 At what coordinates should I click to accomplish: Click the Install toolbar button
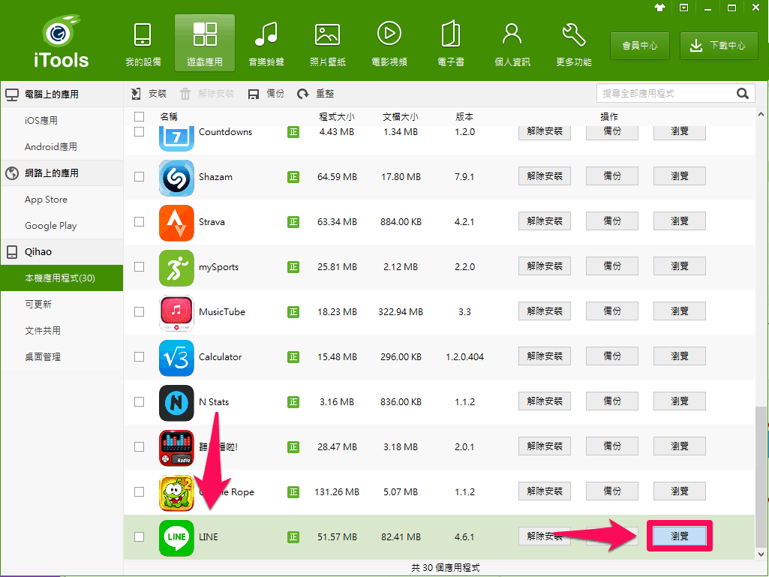coord(149,94)
